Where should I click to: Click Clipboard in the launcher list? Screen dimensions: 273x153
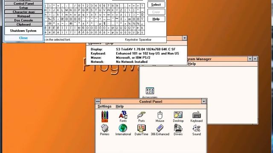pos(23,25)
